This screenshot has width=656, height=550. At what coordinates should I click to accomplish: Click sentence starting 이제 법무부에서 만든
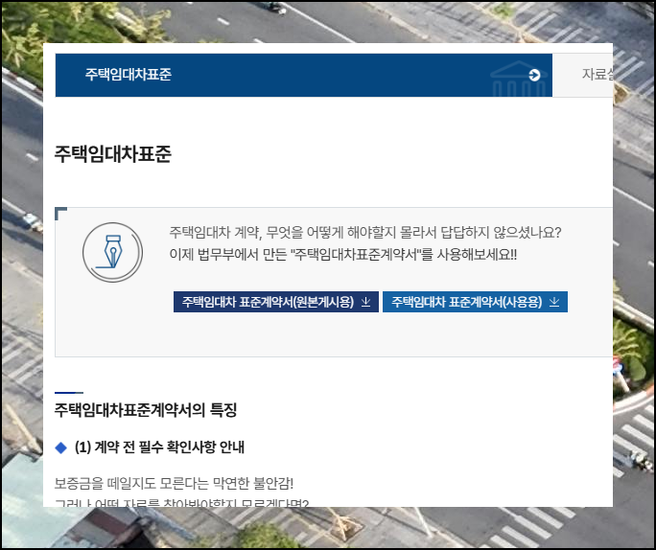pos(343,255)
